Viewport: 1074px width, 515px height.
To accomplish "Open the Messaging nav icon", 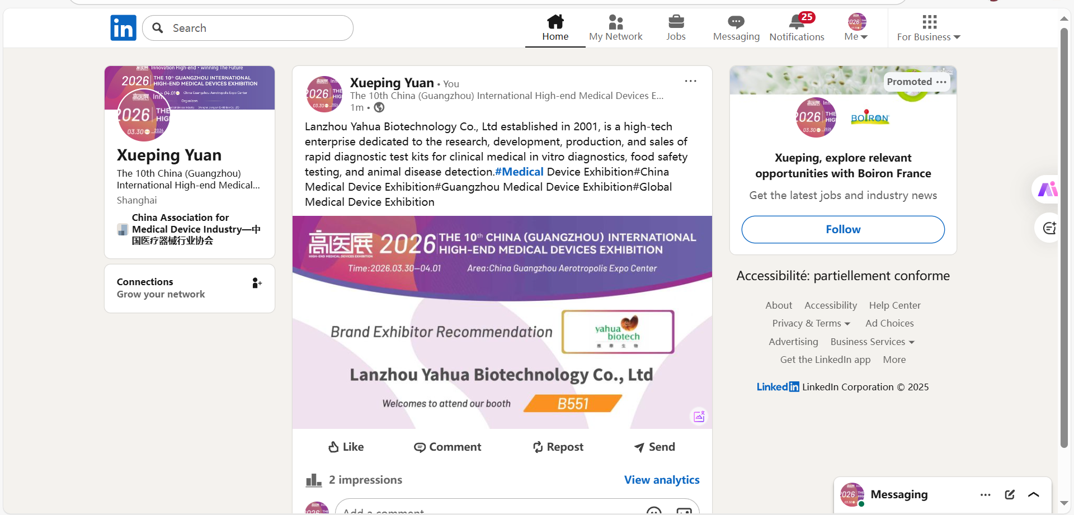I will point(736,22).
